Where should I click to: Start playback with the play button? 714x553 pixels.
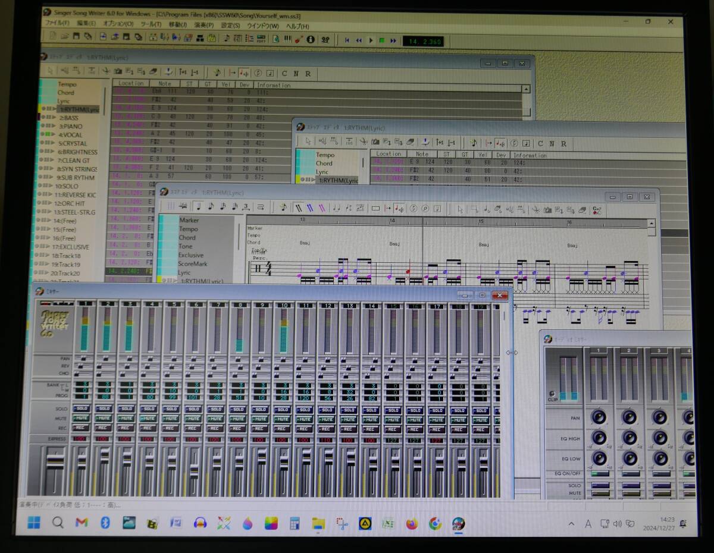click(371, 40)
